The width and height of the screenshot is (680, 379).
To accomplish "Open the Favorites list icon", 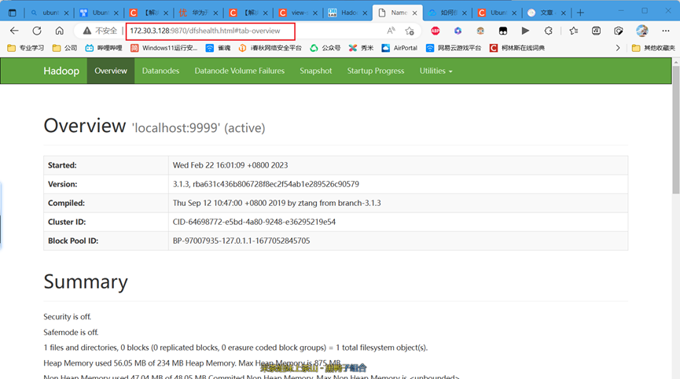I will [574, 31].
